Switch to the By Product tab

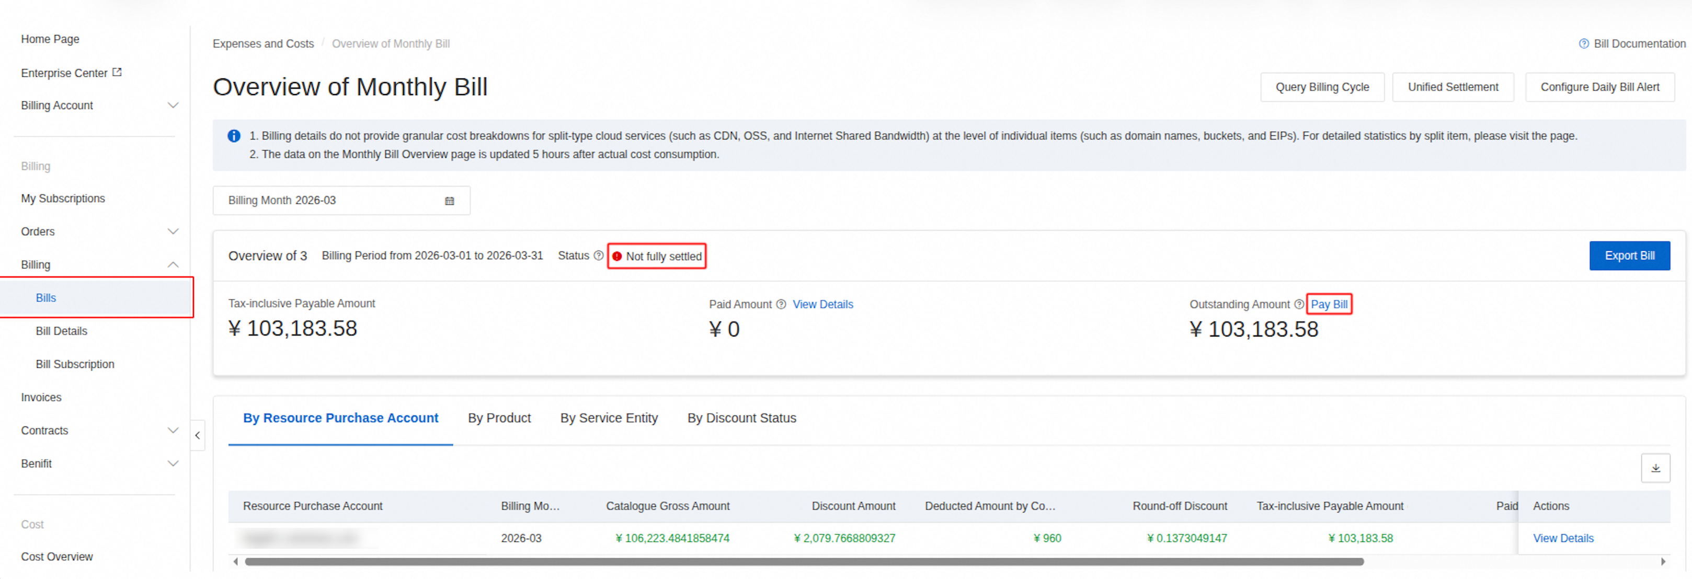pos(499,418)
